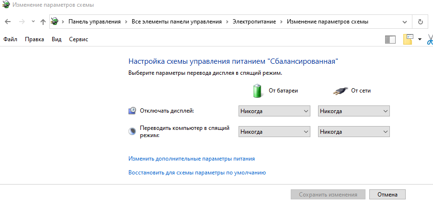This screenshot has width=433, height=220.
Task: Open sleep dropdown for battery
Action: pos(274,131)
